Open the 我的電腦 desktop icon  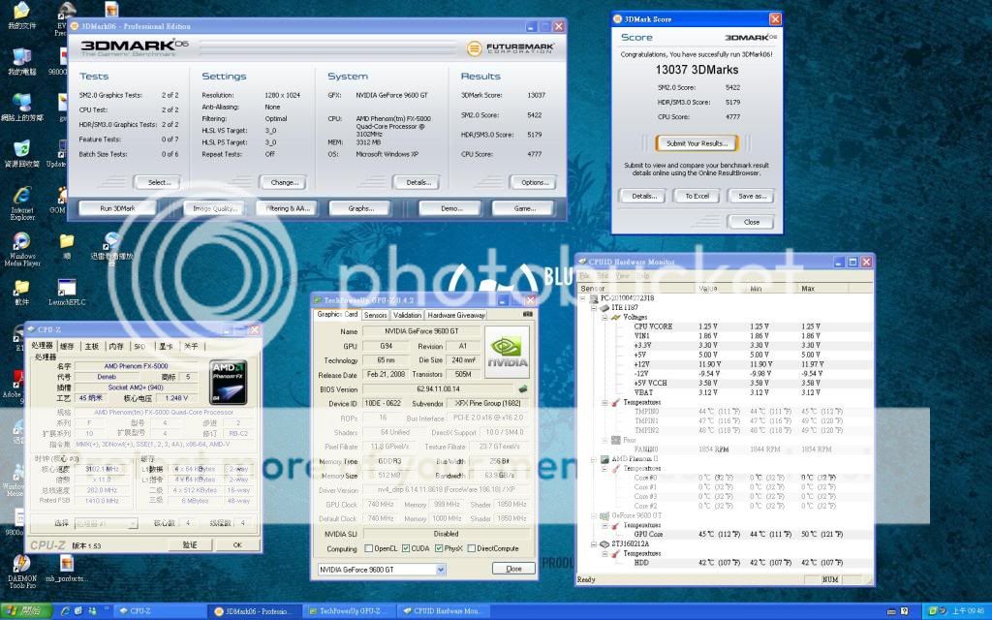(x=21, y=62)
